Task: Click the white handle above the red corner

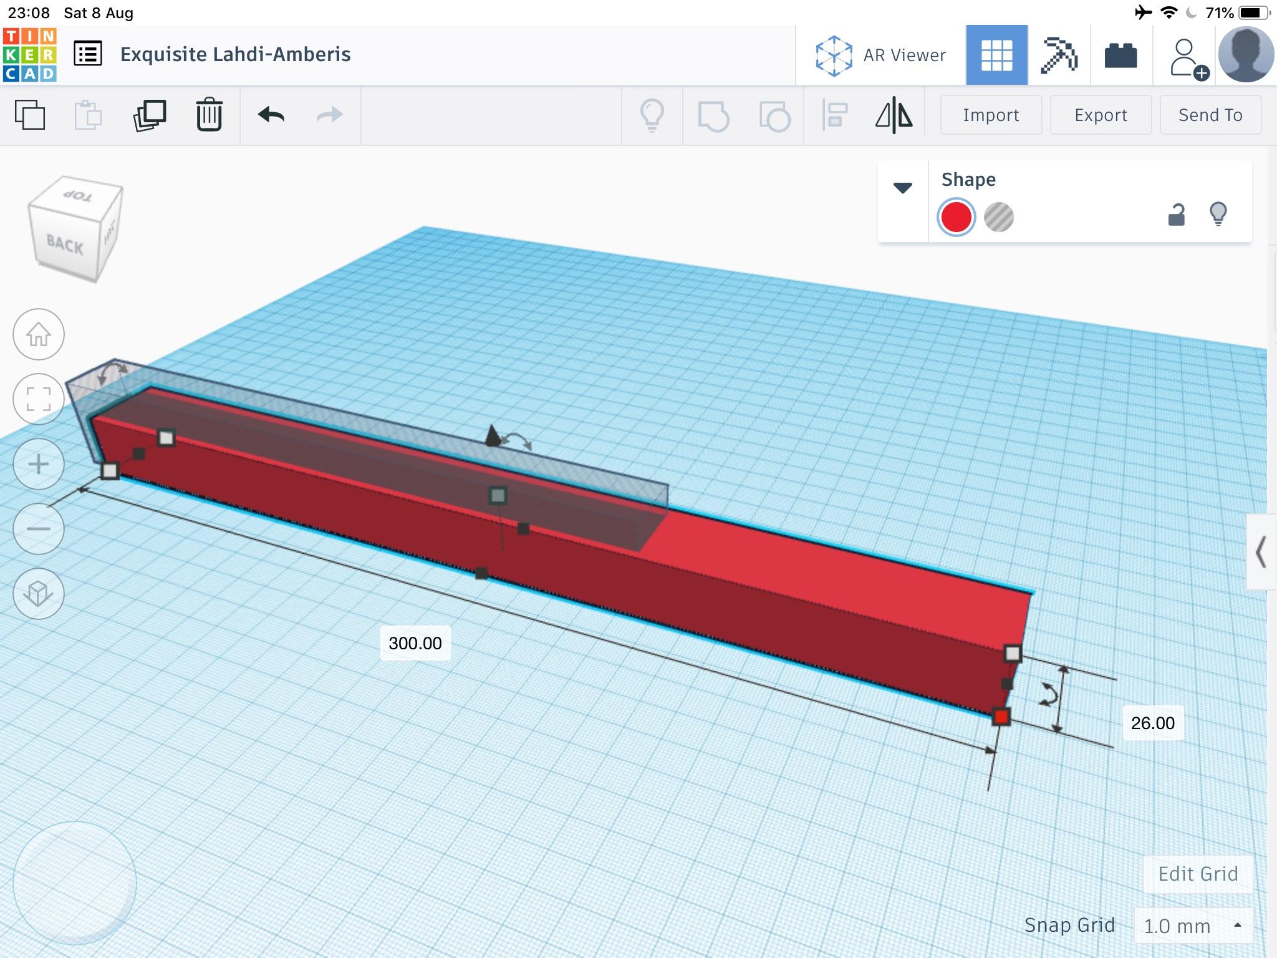Action: point(1013,654)
